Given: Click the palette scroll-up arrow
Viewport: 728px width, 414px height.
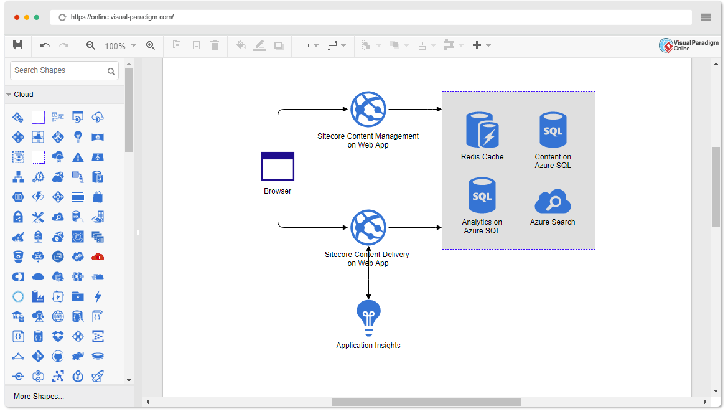Looking at the screenshot, I should (x=129, y=64).
